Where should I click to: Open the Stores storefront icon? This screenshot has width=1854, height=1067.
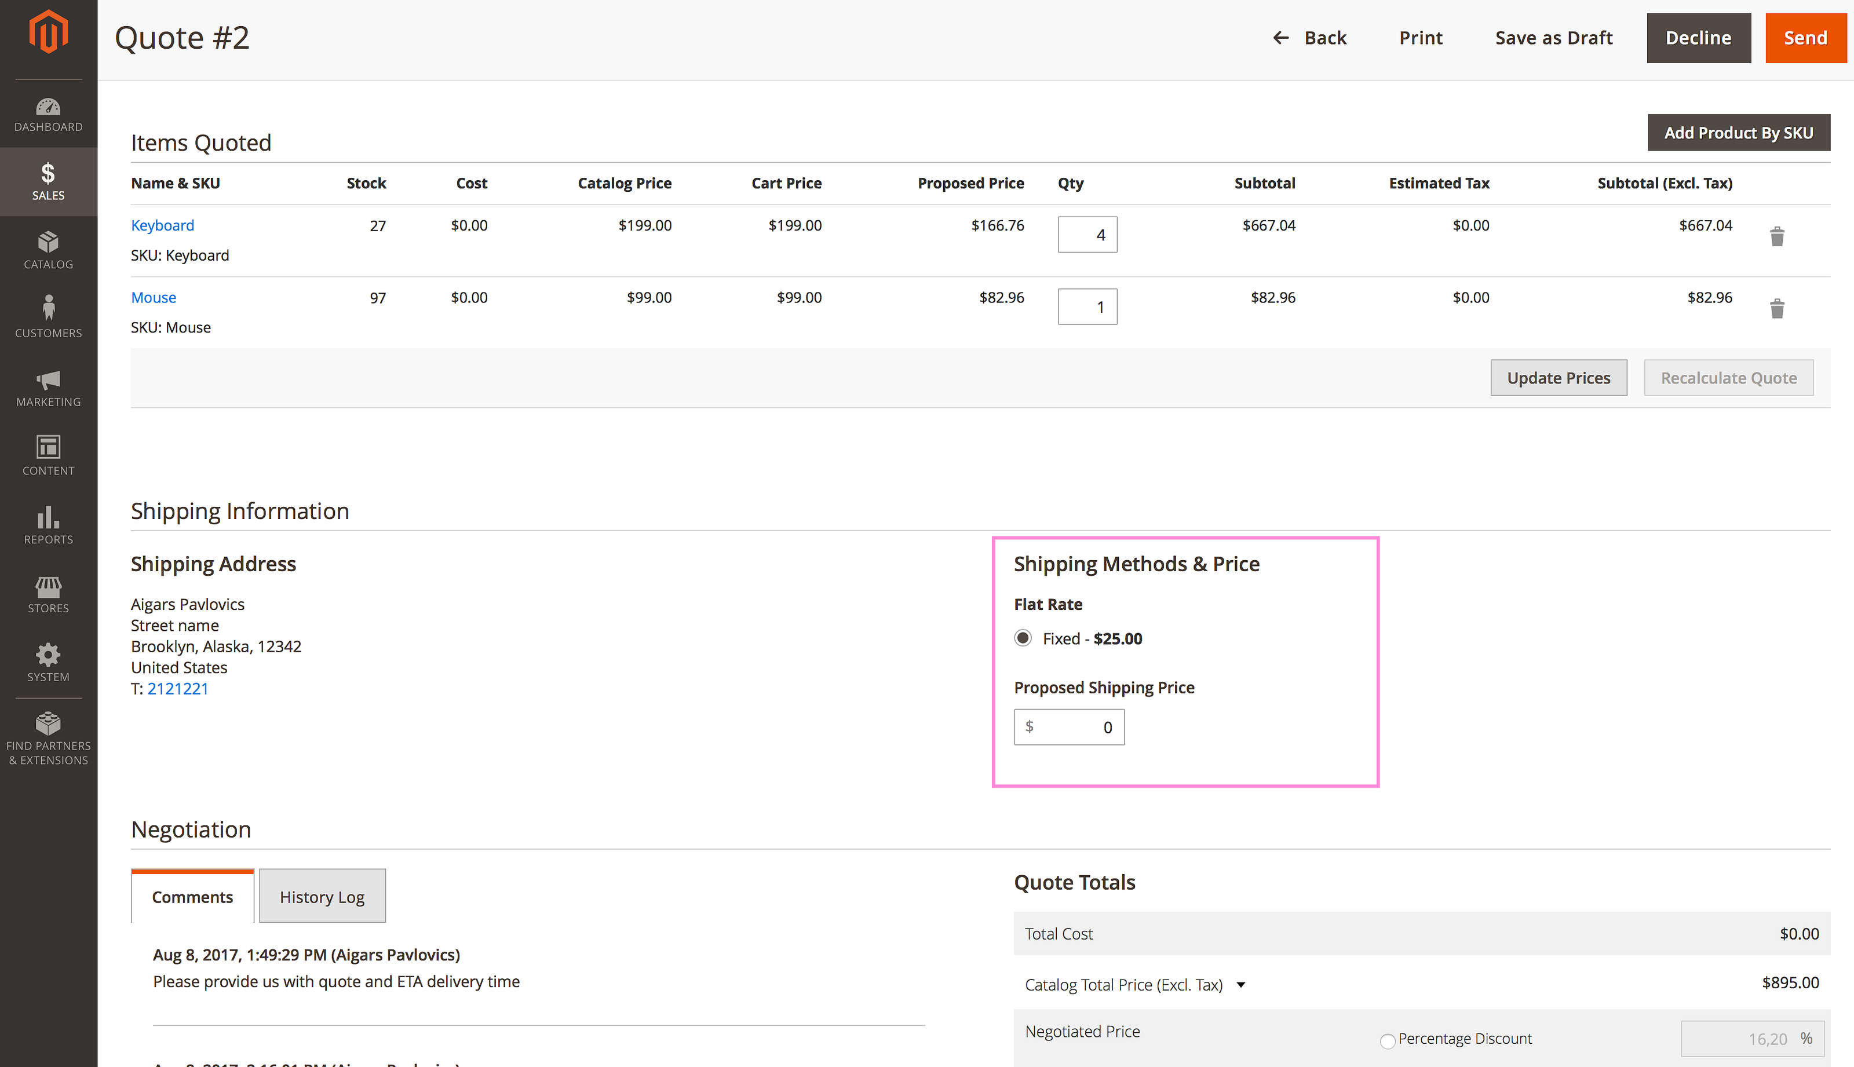tap(48, 594)
